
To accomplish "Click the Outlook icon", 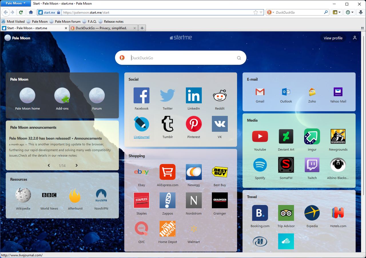I will 286,92.
